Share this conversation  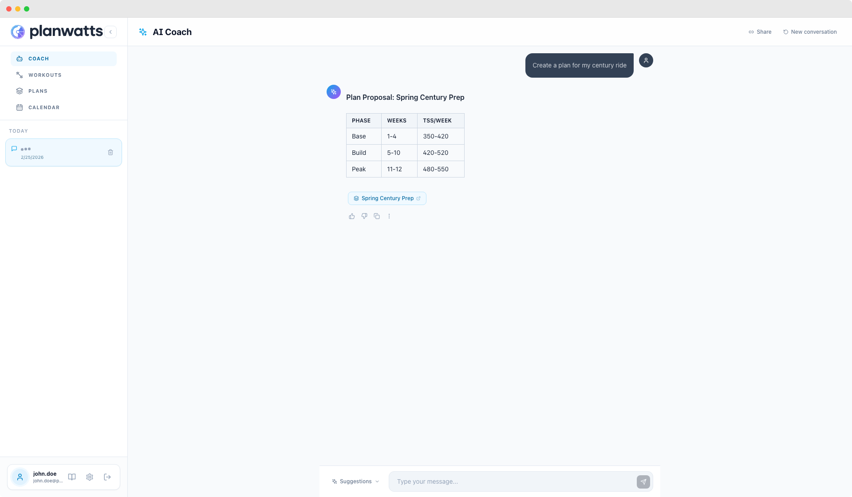point(760,32)
